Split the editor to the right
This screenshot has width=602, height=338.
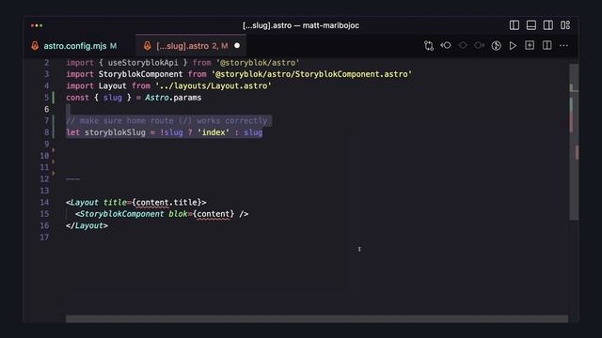point(547,45)
